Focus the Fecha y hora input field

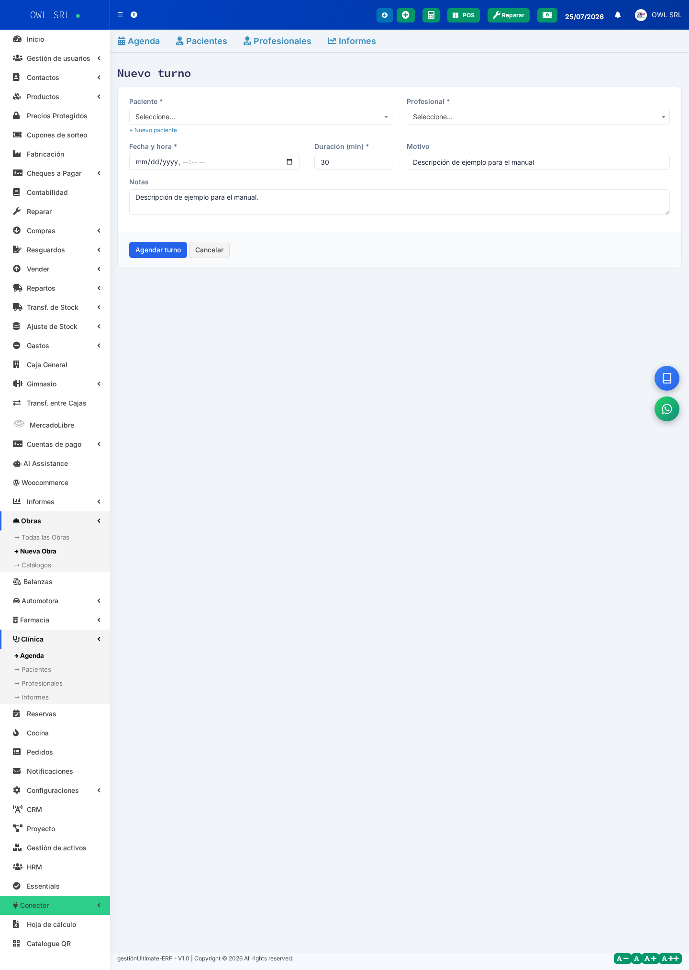point(214,162)
